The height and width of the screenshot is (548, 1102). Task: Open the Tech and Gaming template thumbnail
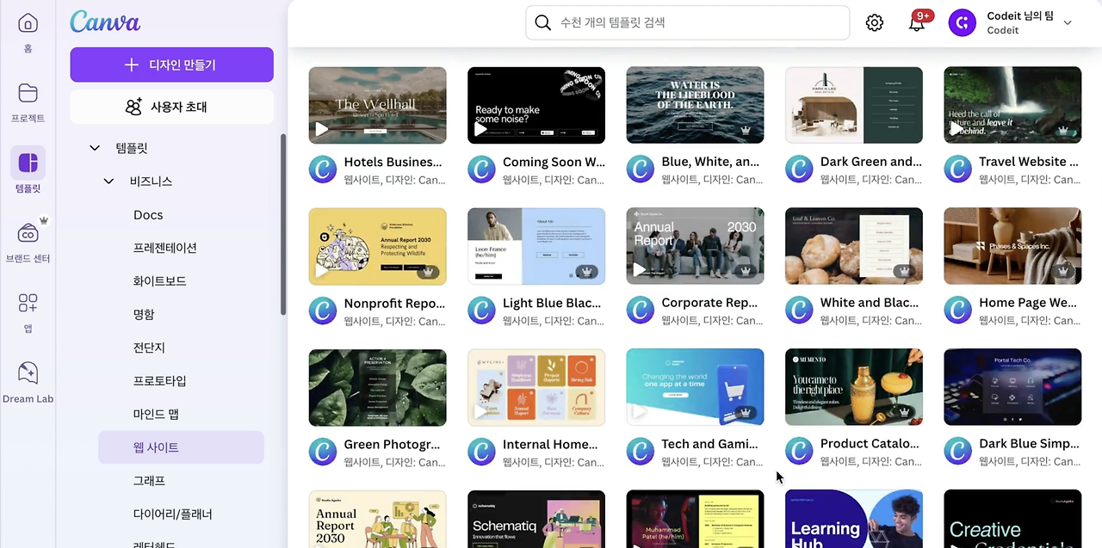click(695, 387)
